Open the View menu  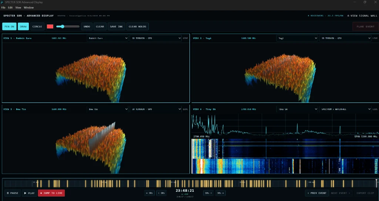[18, 7]
